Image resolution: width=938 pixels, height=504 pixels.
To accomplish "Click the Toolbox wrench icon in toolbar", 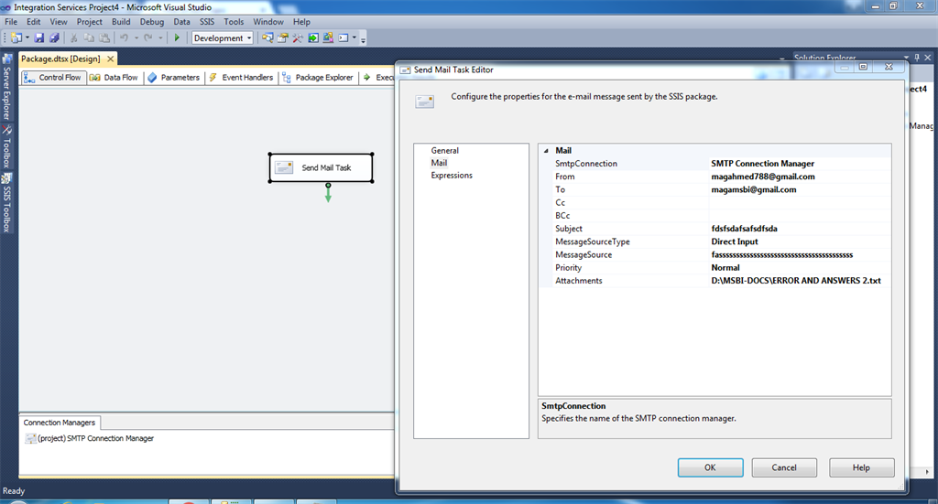I will 298,38.
